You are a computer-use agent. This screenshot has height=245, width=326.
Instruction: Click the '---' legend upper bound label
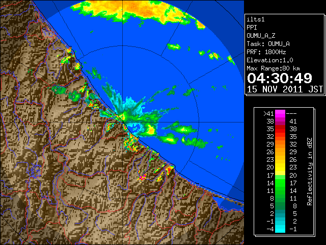[x=291, y=114]
